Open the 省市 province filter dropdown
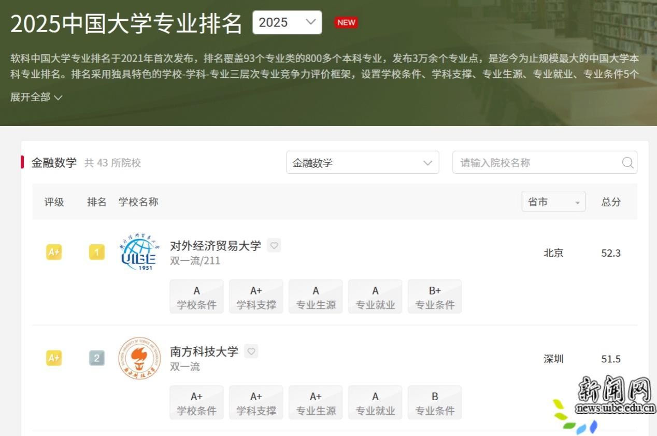 (553, 202)
